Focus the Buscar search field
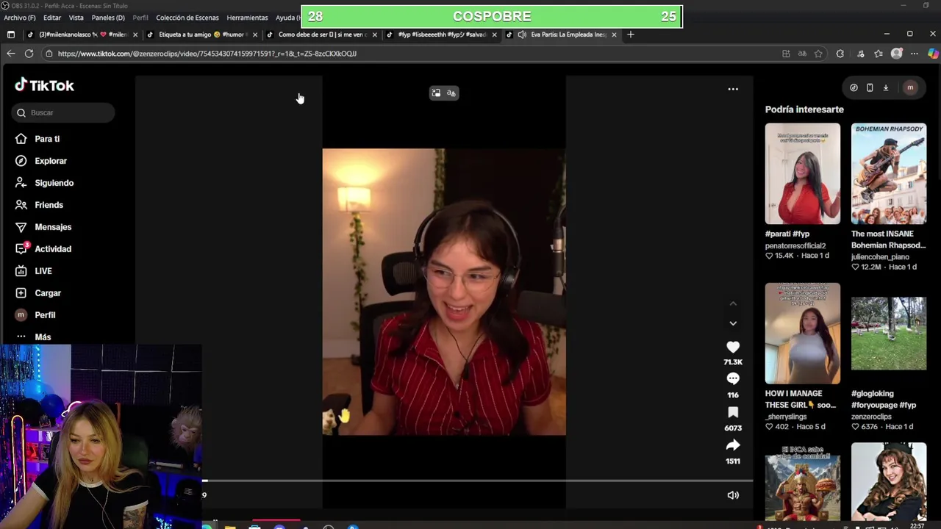The width and height of the screenshot is (941, 529). coord(63,112)
